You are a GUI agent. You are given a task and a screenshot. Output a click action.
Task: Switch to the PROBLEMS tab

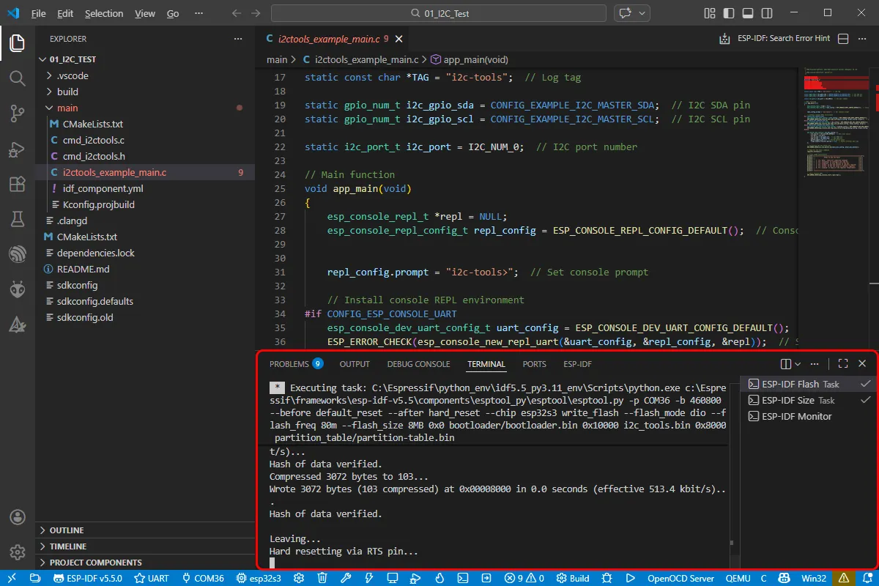point(289,364)
